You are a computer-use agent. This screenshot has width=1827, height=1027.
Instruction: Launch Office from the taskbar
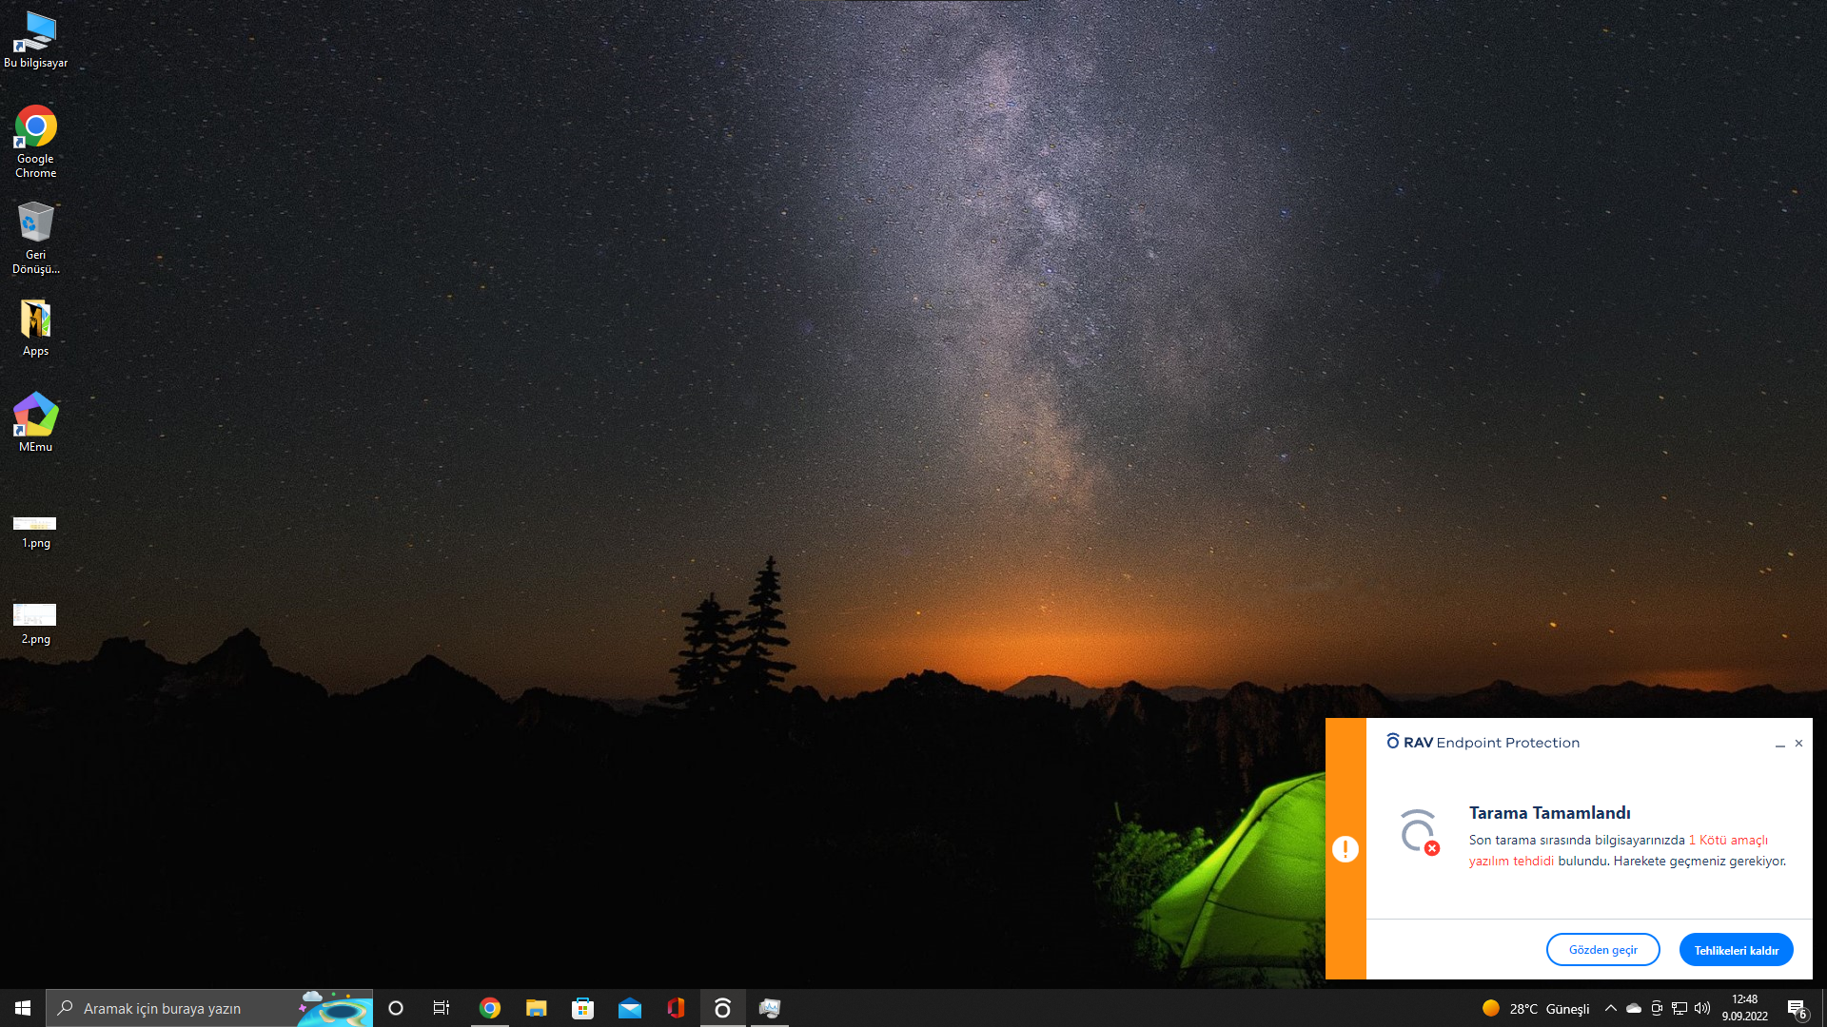tap(676, 1008)
